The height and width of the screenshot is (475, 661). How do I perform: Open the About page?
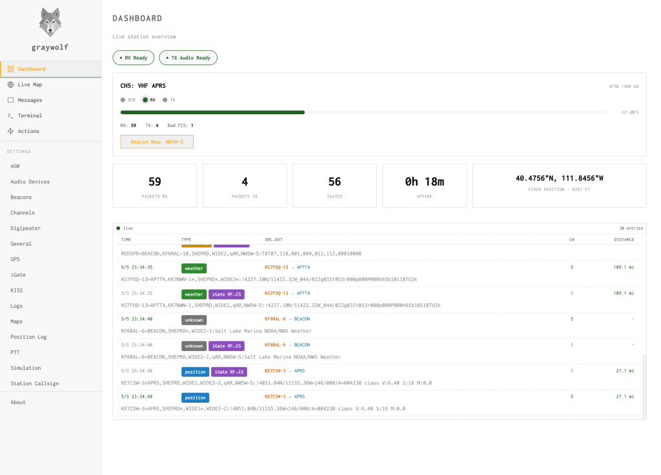[50, 402]
